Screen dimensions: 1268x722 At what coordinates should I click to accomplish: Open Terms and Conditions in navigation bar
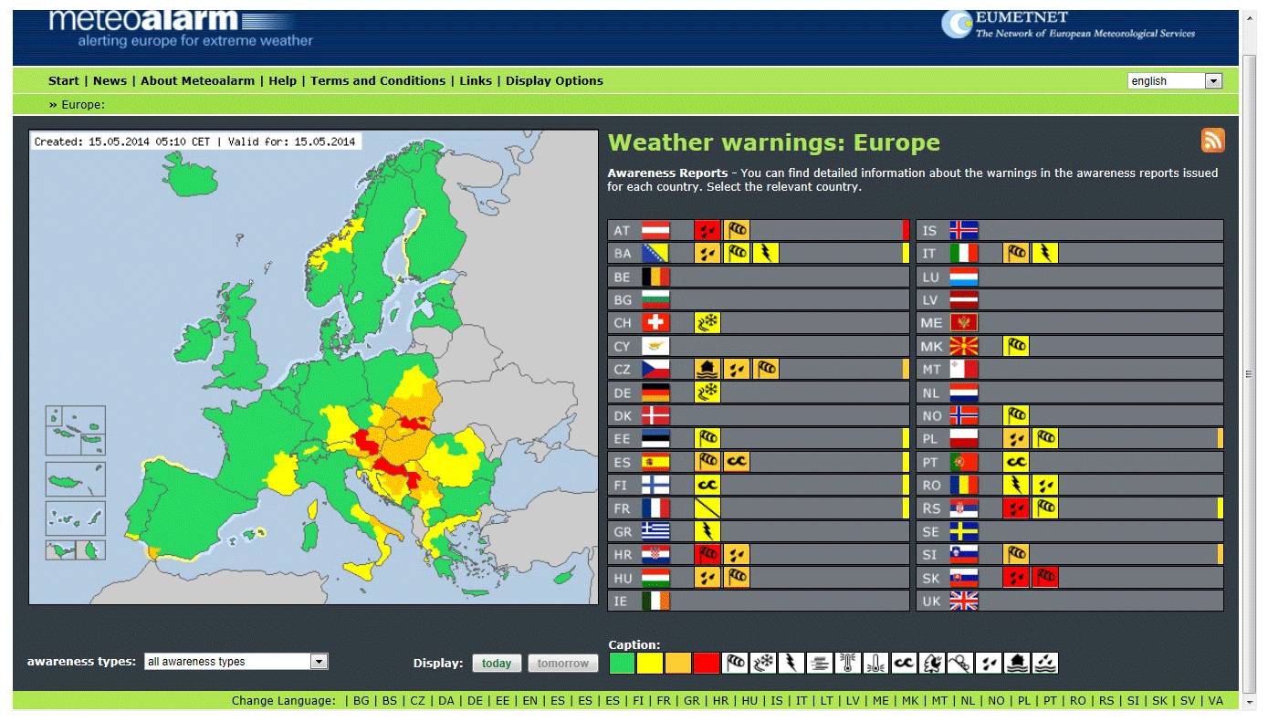click(x=378, y=81)
